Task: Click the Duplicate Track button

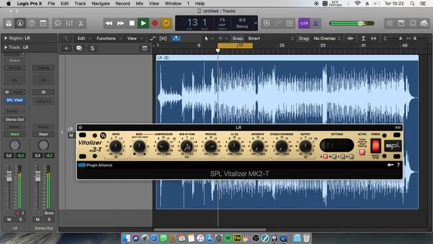Action: tap(79, 48)
